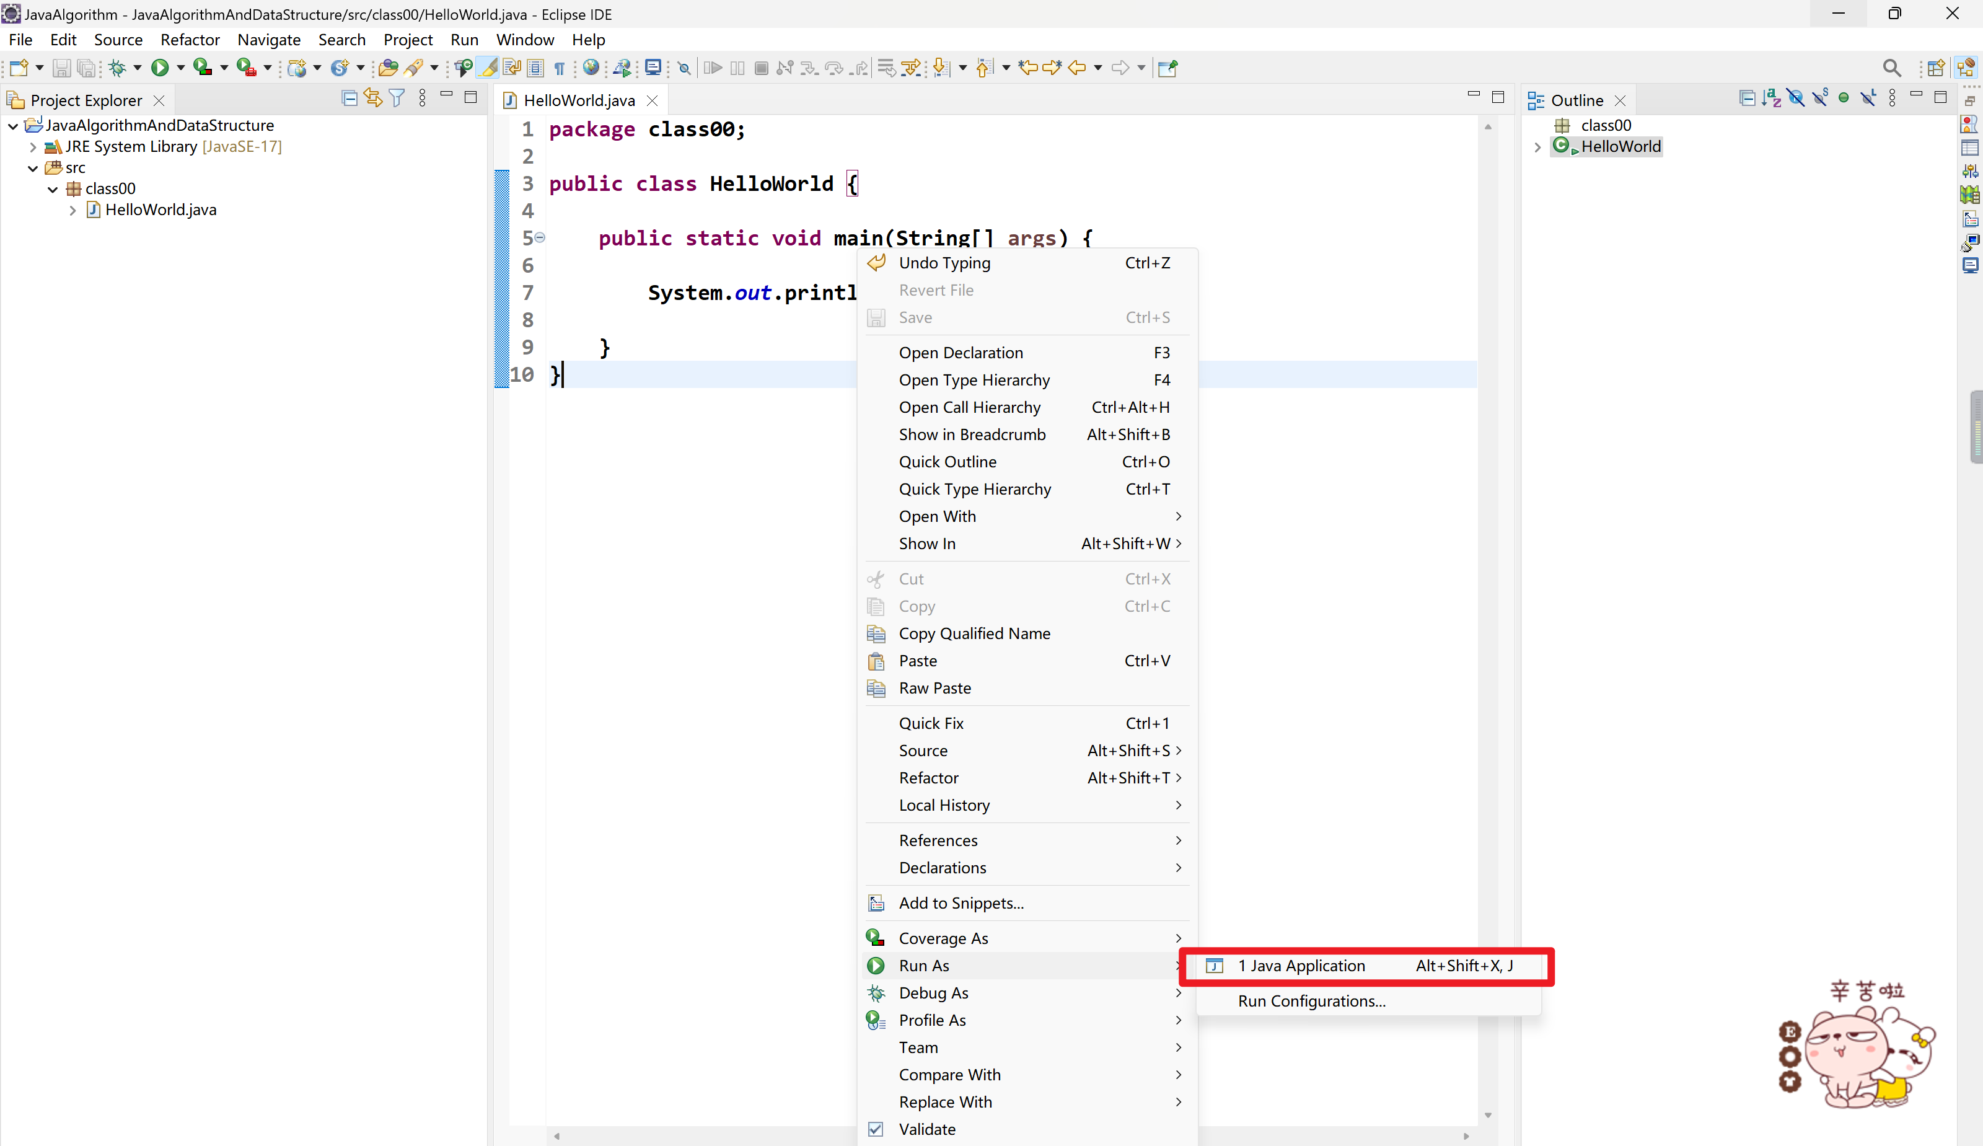Viewport: 1983px width, 1146px height.
Task: Toggle Hide Non-Public Members green dot
Action: [x=1844, y=99]
